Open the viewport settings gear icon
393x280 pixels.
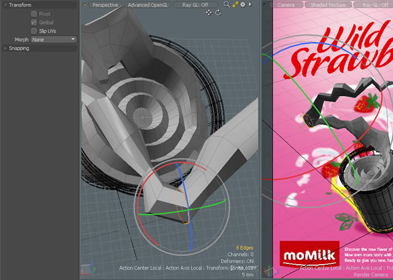pos(243,4)
